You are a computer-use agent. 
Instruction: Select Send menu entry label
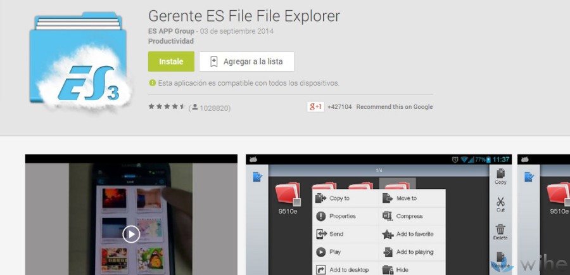336,234
